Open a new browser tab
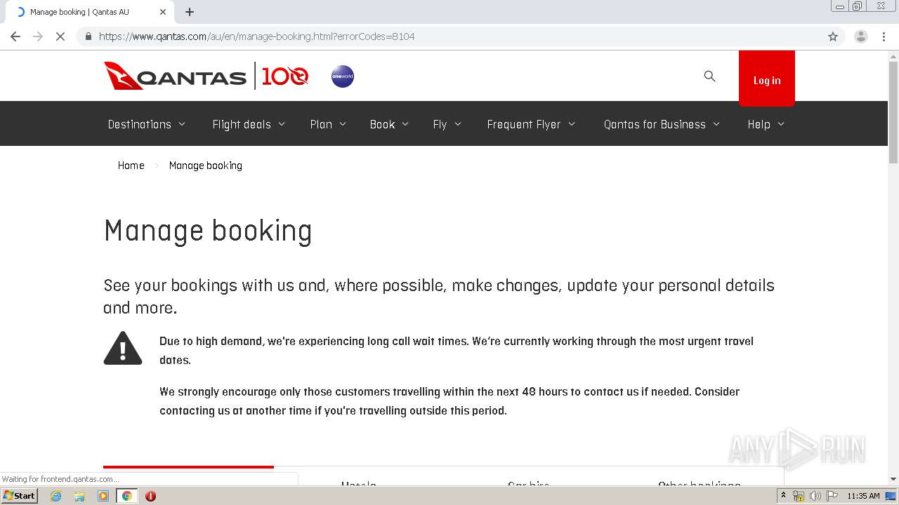This screenshot has height=505, width=899. [190, 12]
